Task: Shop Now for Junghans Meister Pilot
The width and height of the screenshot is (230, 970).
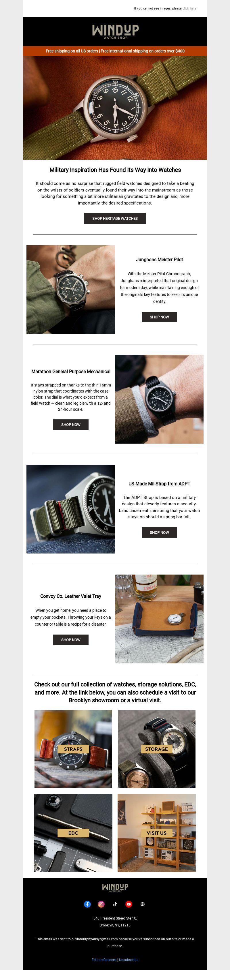Action: tap(159, 317)
